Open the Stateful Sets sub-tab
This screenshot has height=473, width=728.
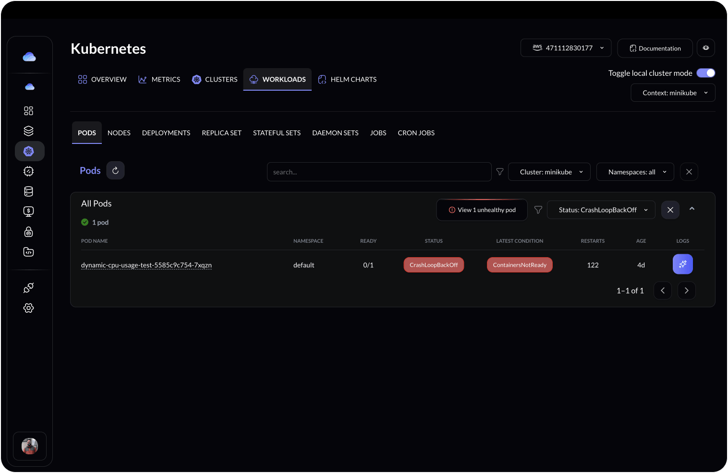(x=277, y=133)
